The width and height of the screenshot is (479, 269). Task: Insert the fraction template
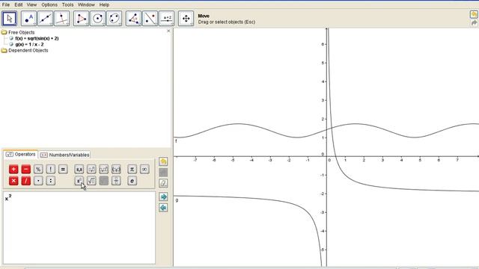116,181
